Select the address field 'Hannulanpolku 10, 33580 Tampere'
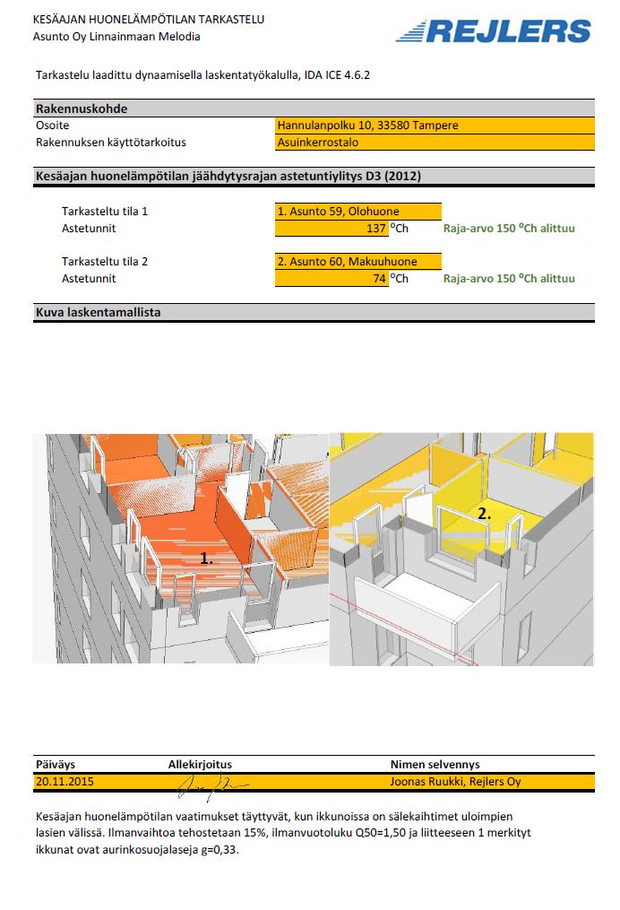The image size is (620, 910). tap(435, 126)
